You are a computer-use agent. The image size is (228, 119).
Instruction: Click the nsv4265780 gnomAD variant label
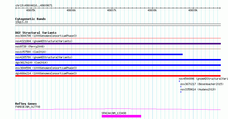pos(44,57)
